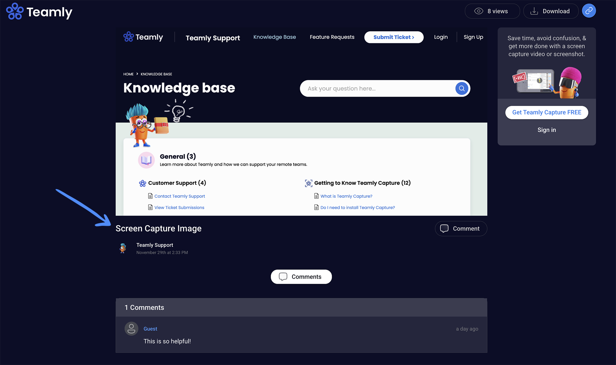616x365 pixels.
Task: Click the captured knowledge base screenshot image
Action: click(x=301, y=121)
